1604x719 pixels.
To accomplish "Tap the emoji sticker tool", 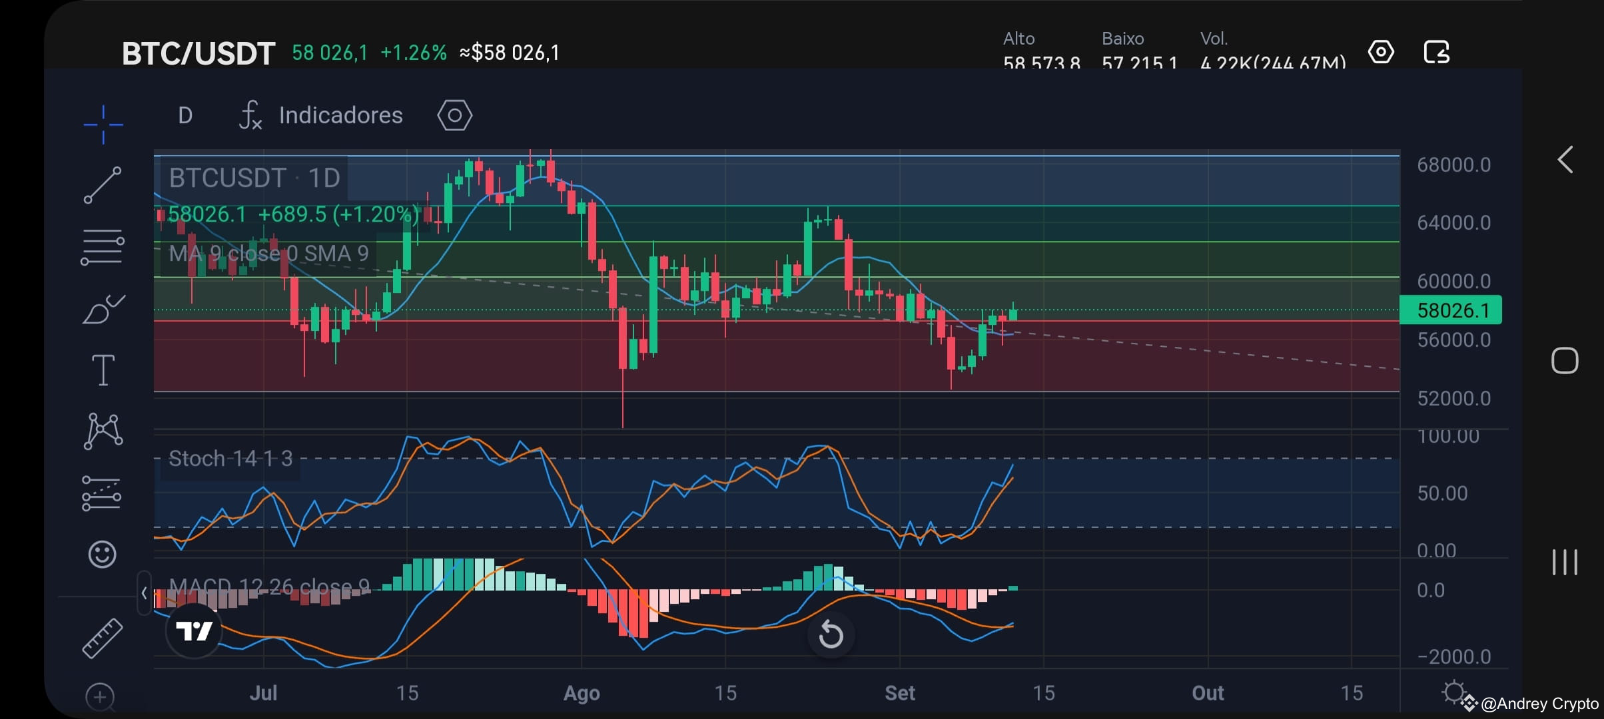I will click(103, 554).
